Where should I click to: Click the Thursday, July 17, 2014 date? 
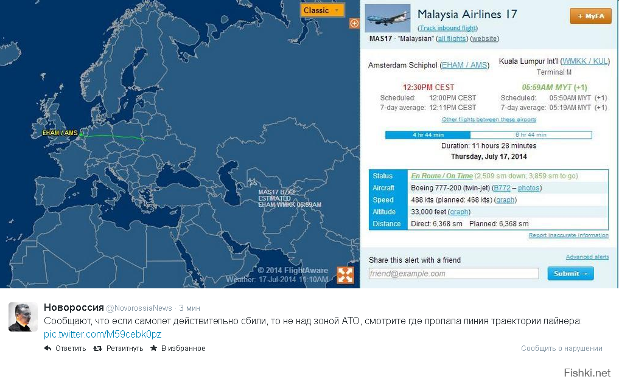click(489, 156)
